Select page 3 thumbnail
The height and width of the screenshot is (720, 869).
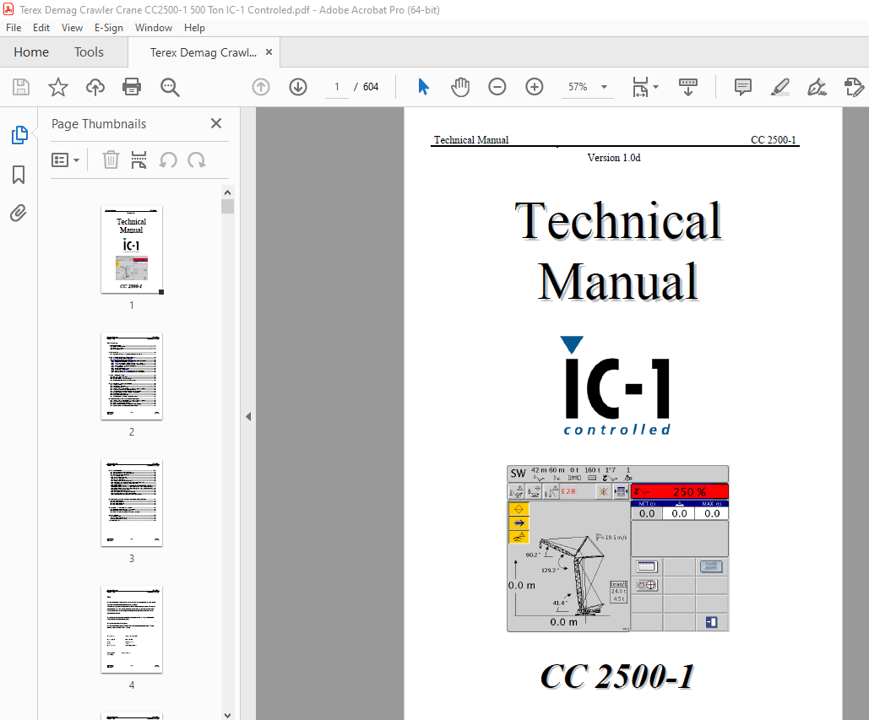click(132, 503)
